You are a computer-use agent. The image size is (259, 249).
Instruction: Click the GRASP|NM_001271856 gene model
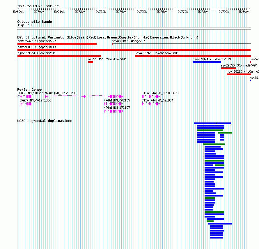click(25, 104)
